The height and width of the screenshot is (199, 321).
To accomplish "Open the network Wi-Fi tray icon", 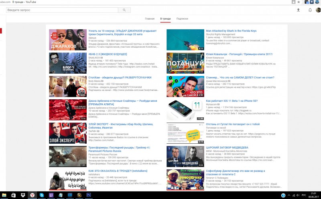I will (294, 195).
